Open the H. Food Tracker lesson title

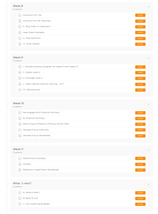pyautogui.click(x=31, y=44)
